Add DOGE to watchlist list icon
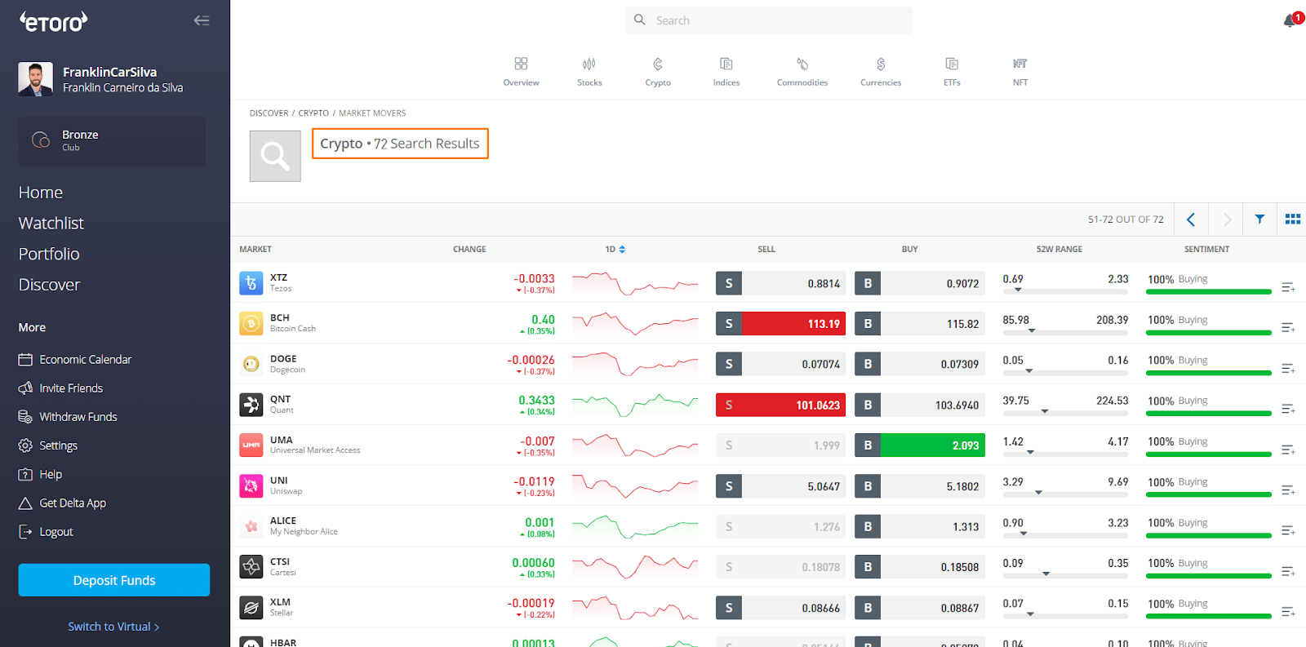 [1288, 369]
